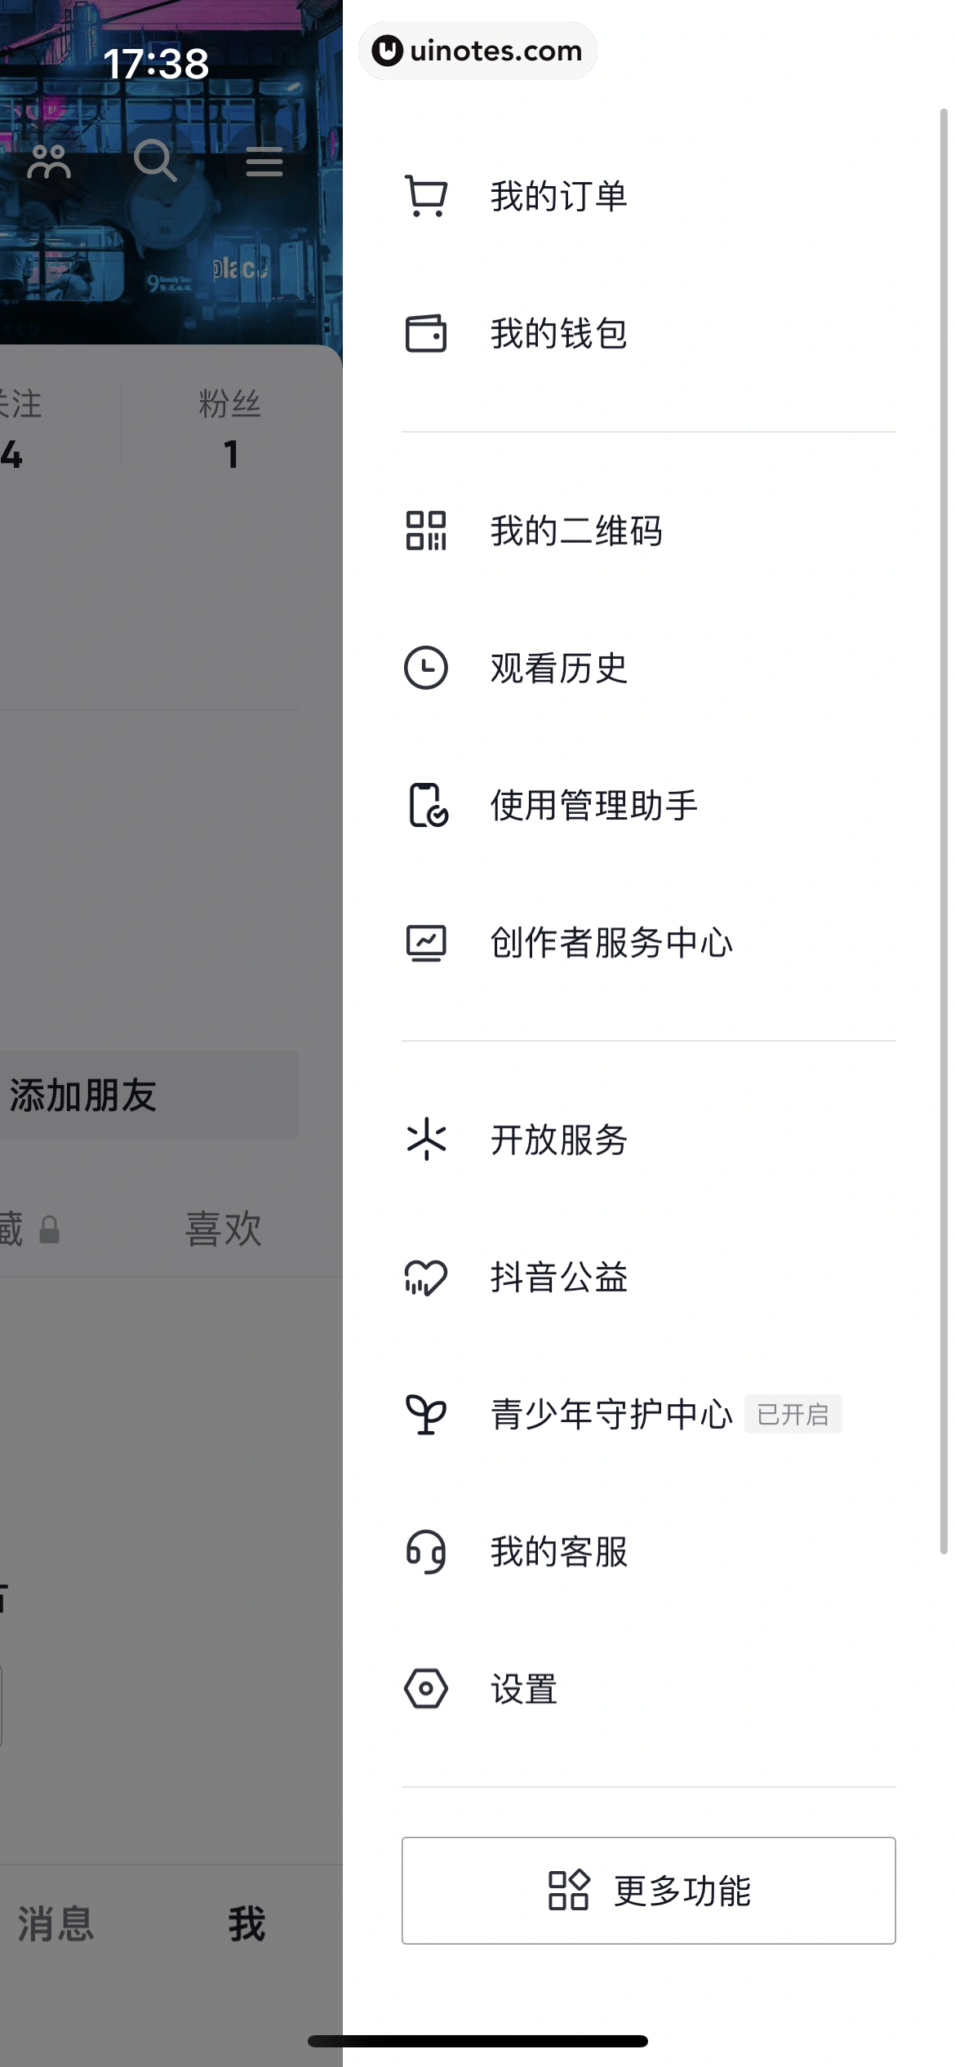
Task: Open 我的客服 customer service
Action: click(x=558, y=1553)
